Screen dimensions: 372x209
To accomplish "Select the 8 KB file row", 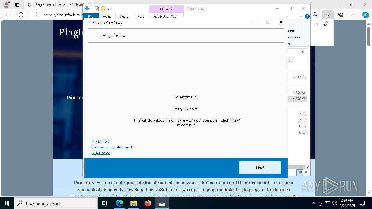I will click(298, 126).
